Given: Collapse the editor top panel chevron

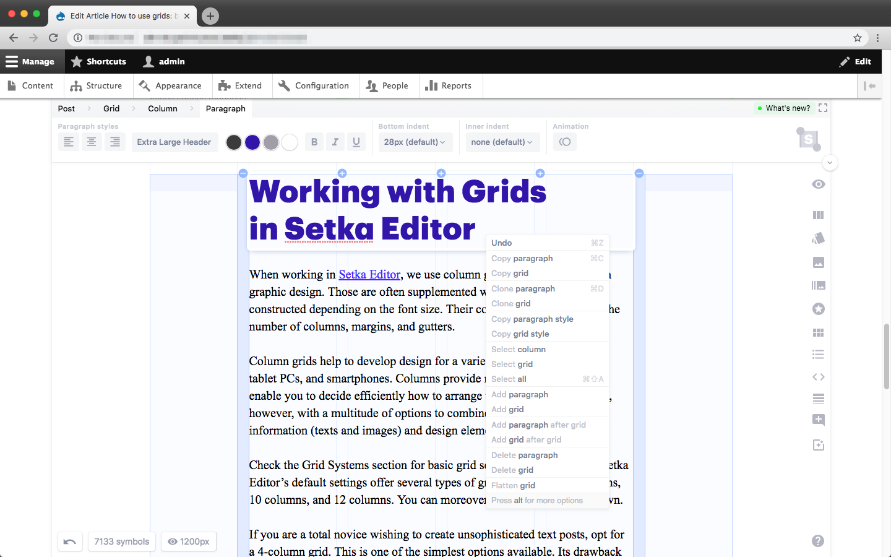Looking at the screenshot, I should click(830, 163).
